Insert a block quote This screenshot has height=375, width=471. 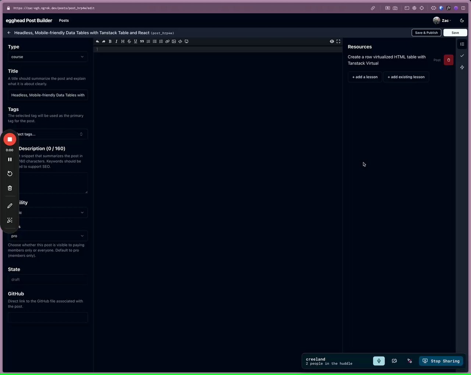coord(142,42)
